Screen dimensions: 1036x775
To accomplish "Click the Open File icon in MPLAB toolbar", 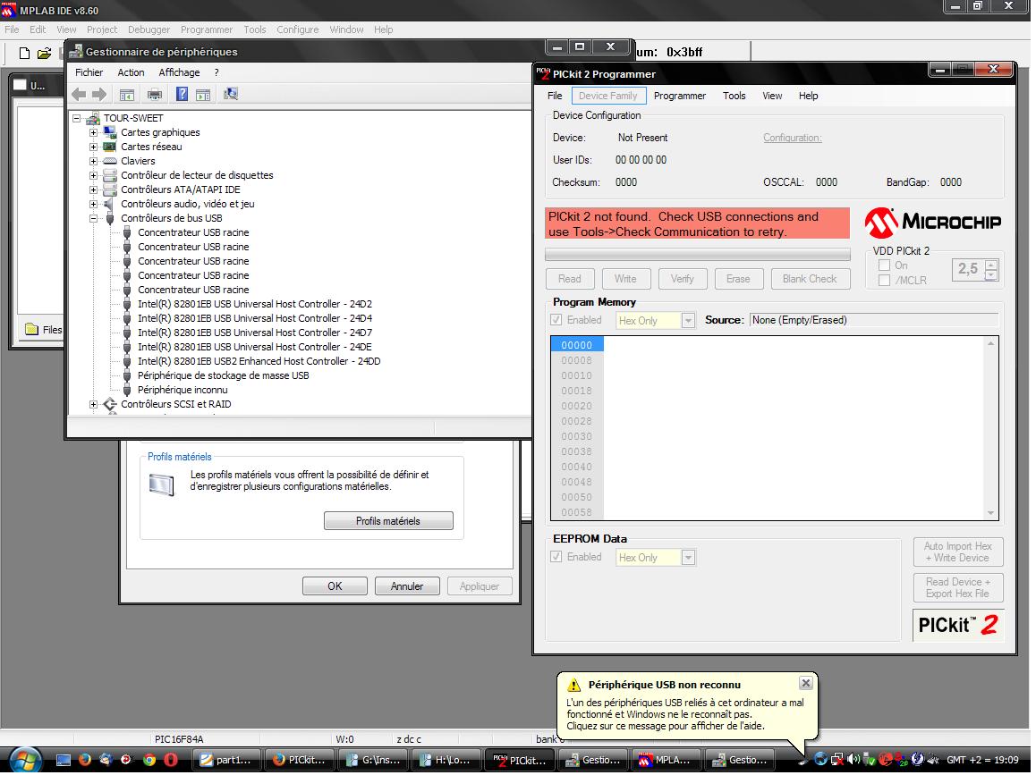I will [x=44, y=54].
